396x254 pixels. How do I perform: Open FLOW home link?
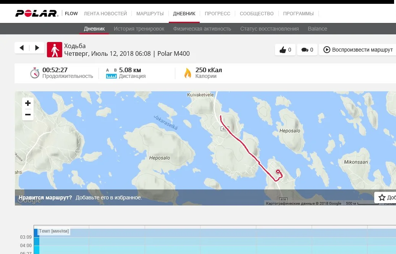tap(71, 14)
